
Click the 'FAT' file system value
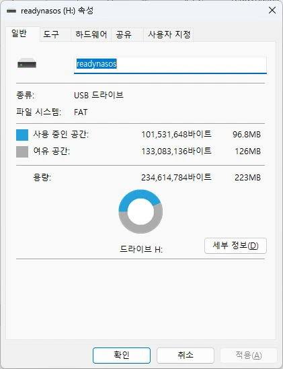pyautogui.click(x=81, y=112)
